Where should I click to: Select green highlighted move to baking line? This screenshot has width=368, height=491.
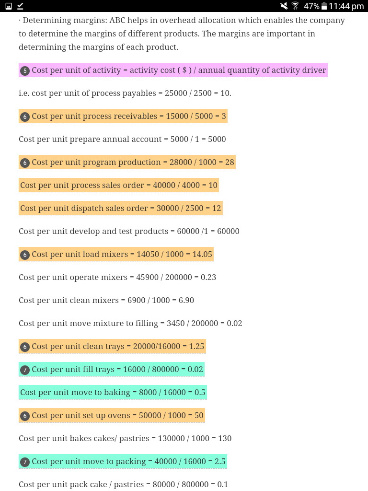click(113, 392)
